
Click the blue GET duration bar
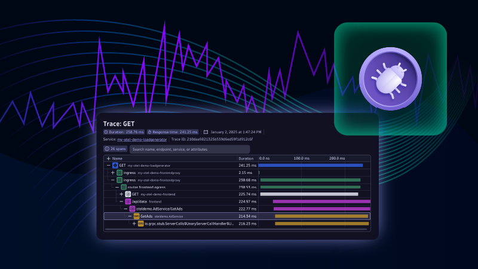(x=310, y=165)
